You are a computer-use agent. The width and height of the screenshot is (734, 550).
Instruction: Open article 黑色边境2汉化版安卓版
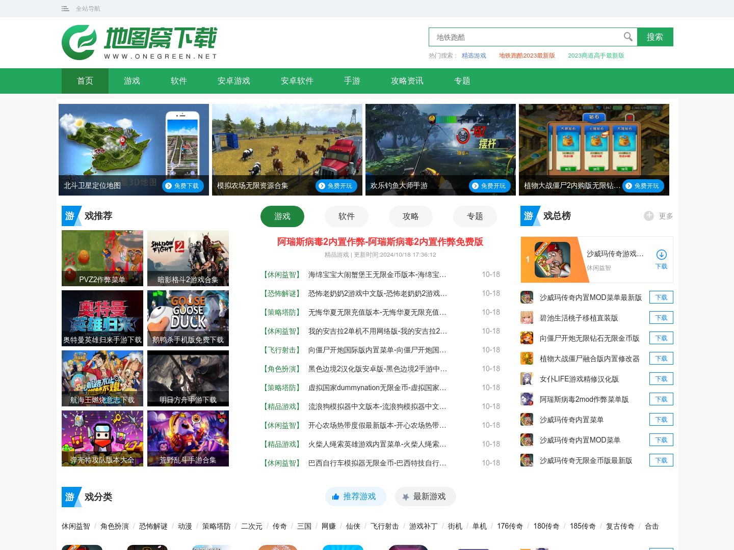click(378, 369)
